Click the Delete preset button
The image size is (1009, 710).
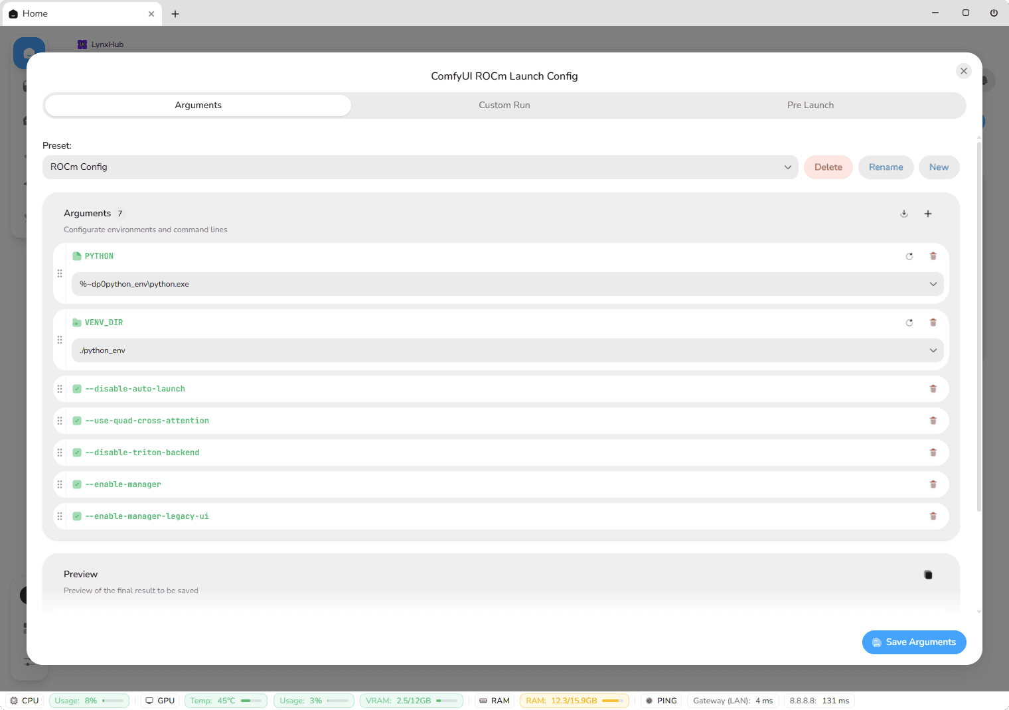(828, 167)
